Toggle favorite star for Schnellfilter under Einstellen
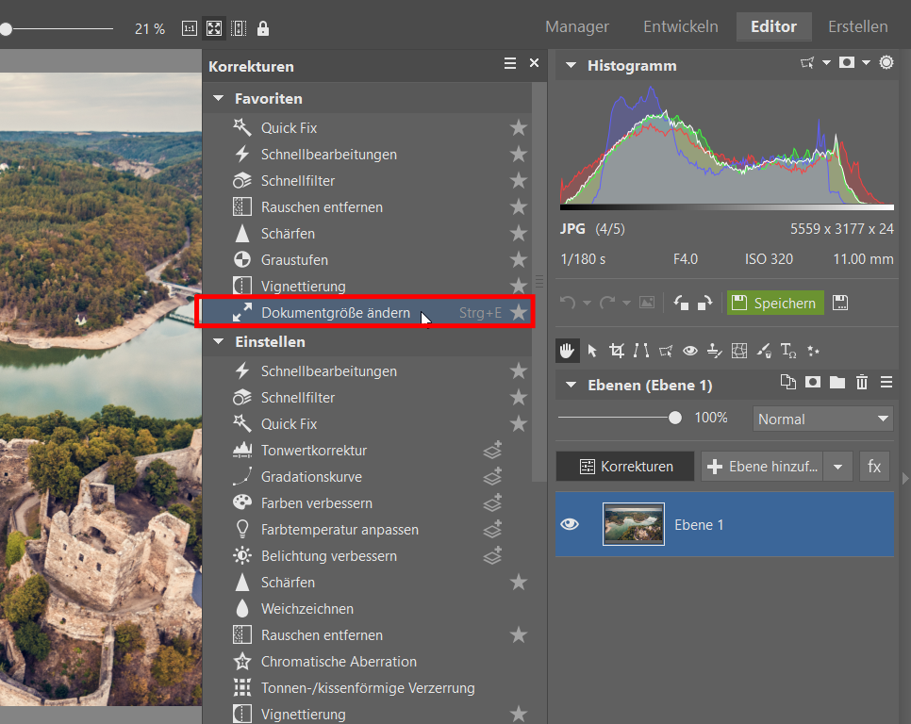 point(519,397)
